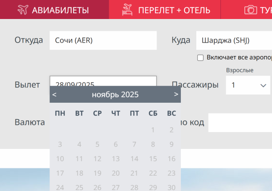
Task: Choose November 20 in the calendar
Action: click(116, 173)
